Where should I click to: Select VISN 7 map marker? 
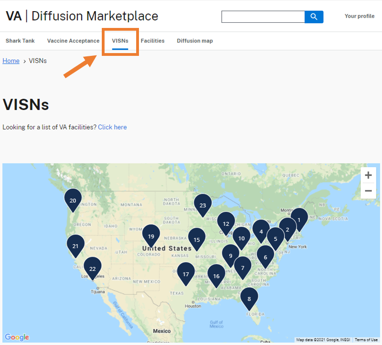tap(243, 268)
